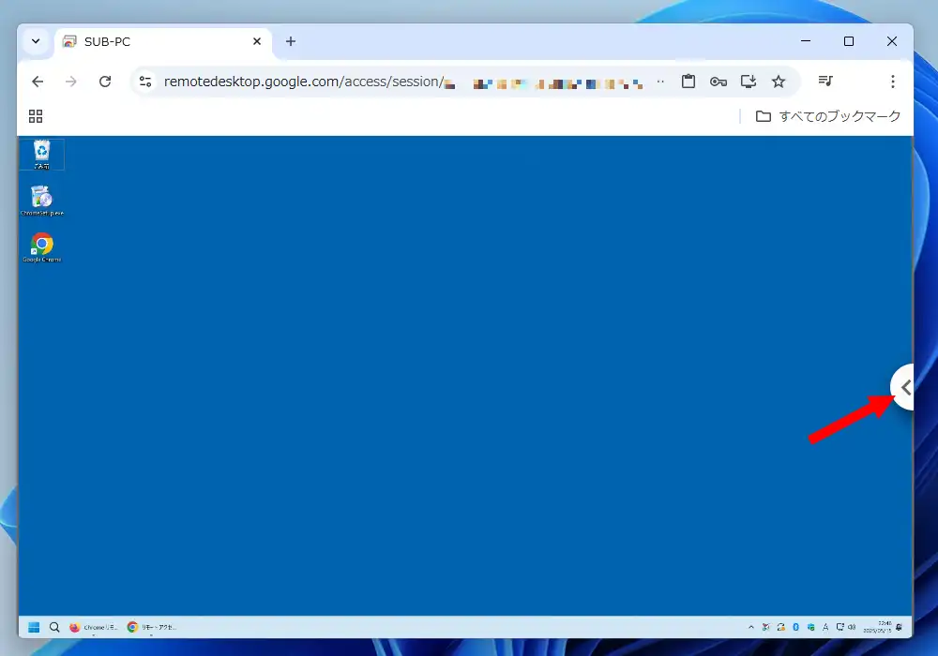Go back to the previous page
Viewport: 938px width, 656px height.
coord(38,82)
